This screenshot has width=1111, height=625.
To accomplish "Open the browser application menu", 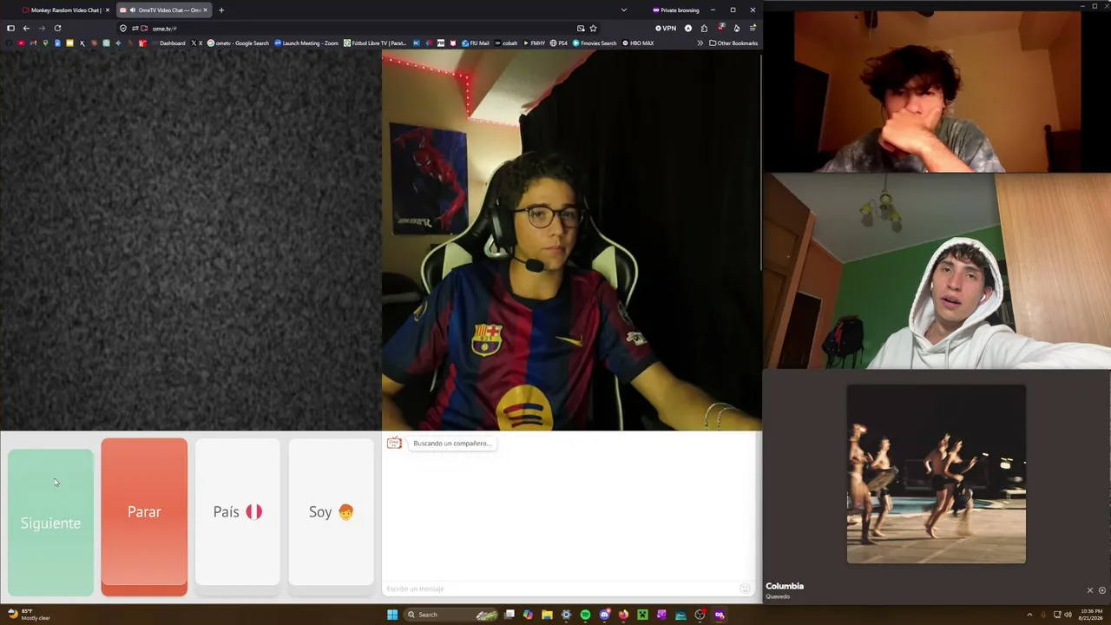I will (753, 29).
